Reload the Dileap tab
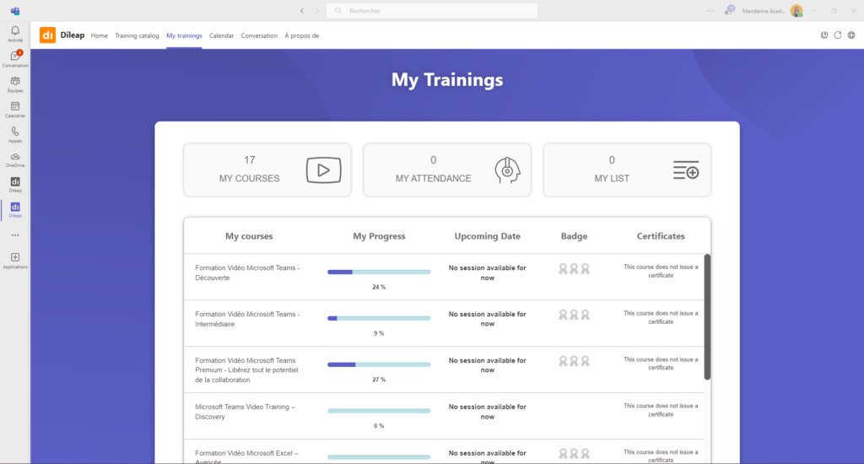Viewport: 864px width, 464px height. coord(838,35)
